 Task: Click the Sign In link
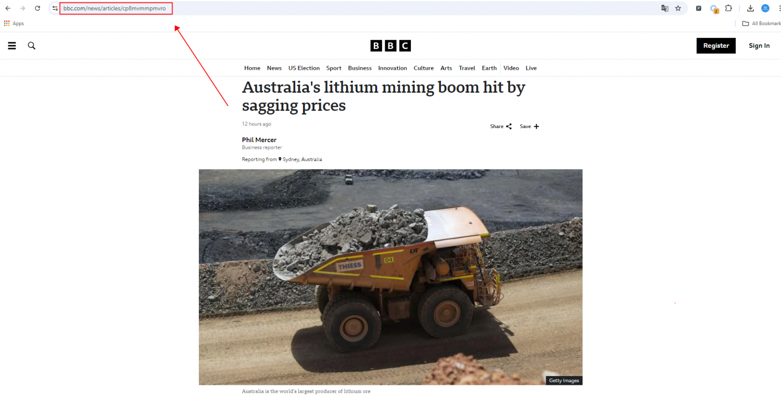pyautogui.click(x=759, y=46)
